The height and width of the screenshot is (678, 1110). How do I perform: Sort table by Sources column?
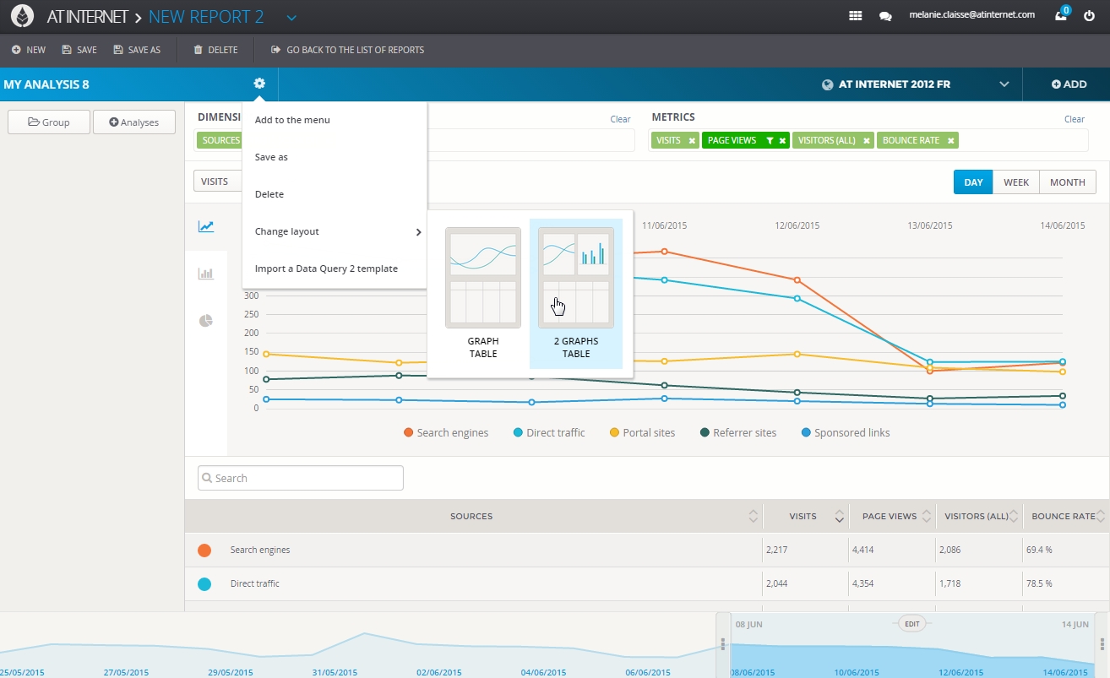pos(753,516)
